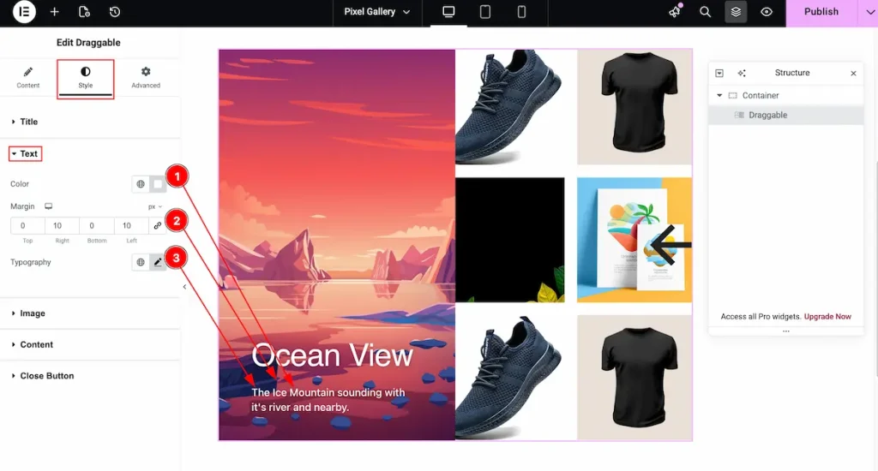Toggle preview mode eye icon
This screenshot has width=878, height=471.
[x=767, y=12]
